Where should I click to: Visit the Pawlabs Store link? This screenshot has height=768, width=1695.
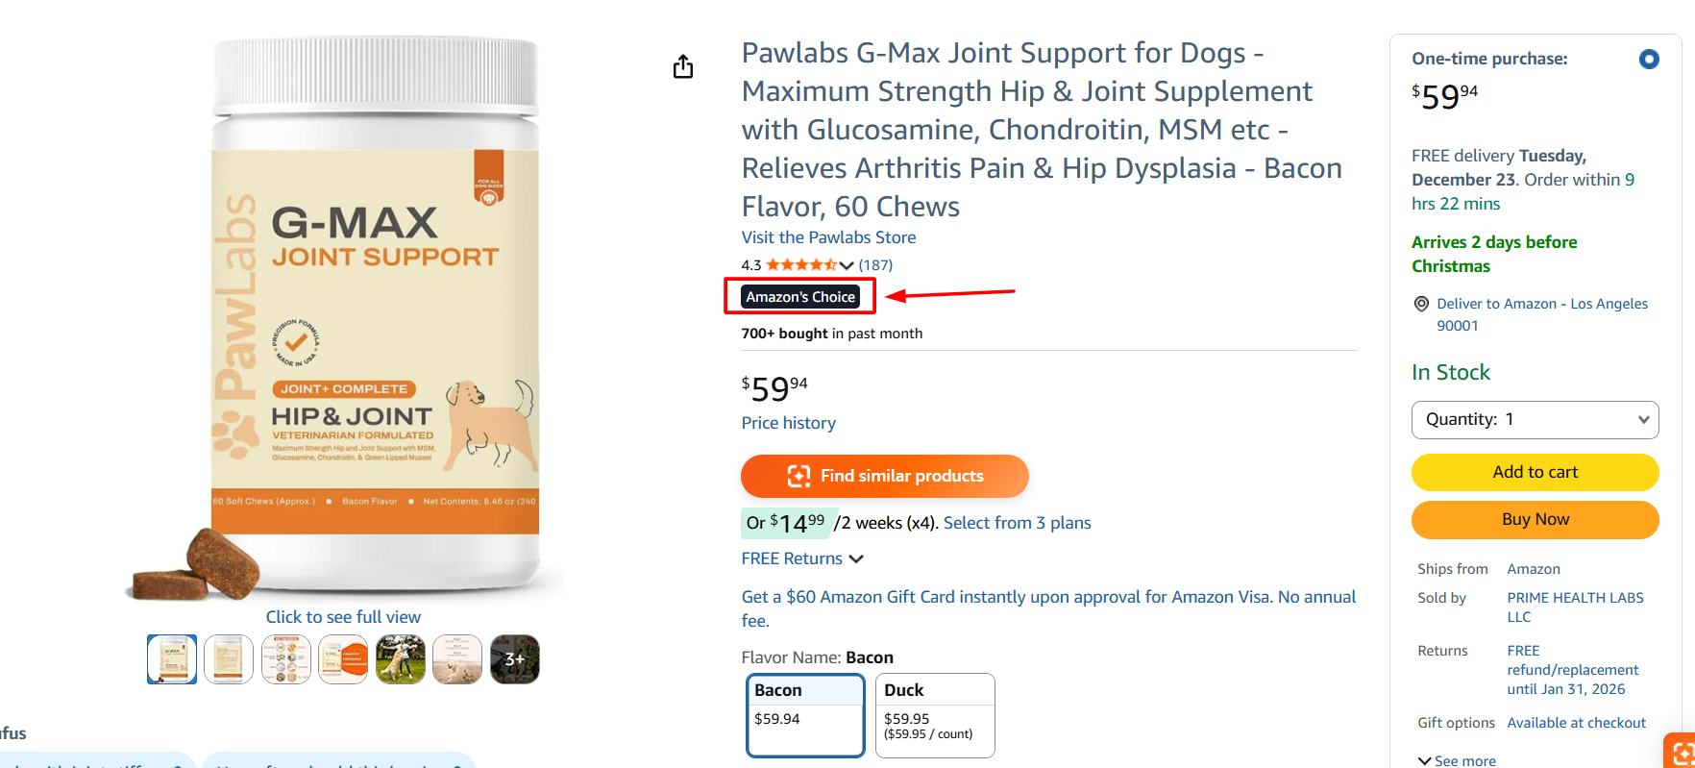828,237
